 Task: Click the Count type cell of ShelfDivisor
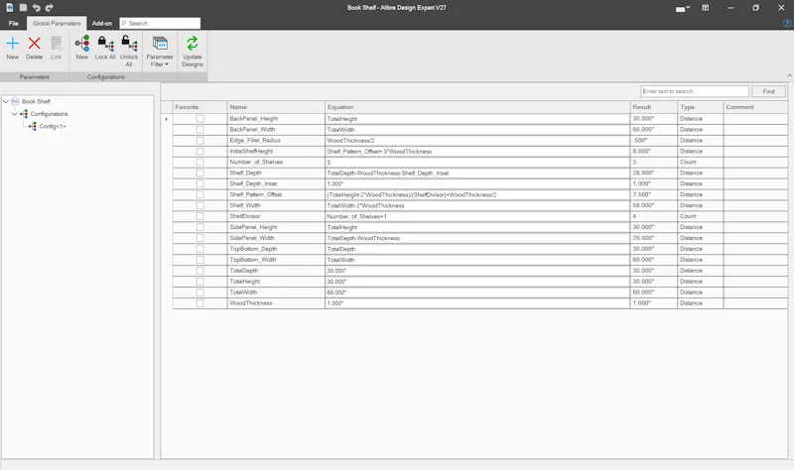(x=701, y=216)
